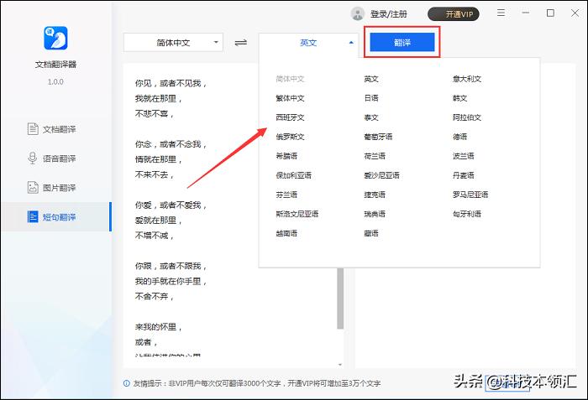Click the user avatar icon
This screenshot has width=588, height=400.
click(x=357, y=14)
